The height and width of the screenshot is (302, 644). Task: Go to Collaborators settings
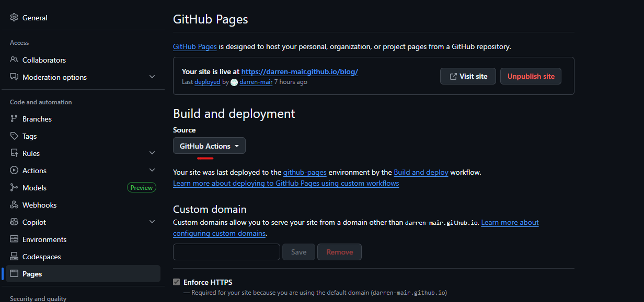[83, 60]
